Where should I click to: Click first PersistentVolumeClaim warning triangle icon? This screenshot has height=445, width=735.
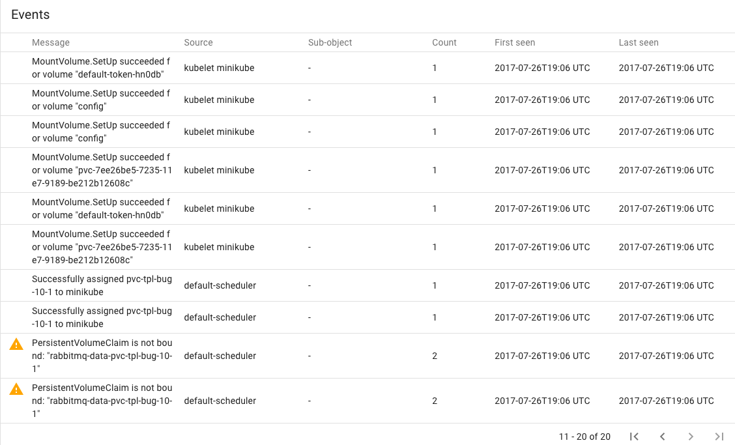[x=16, y=344]
